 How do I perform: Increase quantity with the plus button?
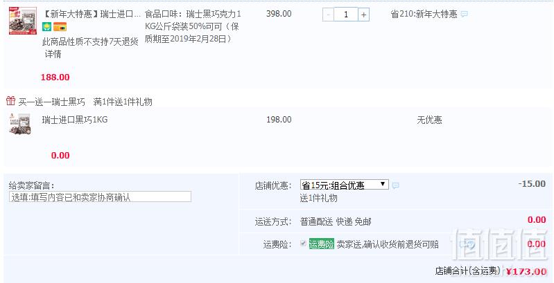(x=363, y=15)
